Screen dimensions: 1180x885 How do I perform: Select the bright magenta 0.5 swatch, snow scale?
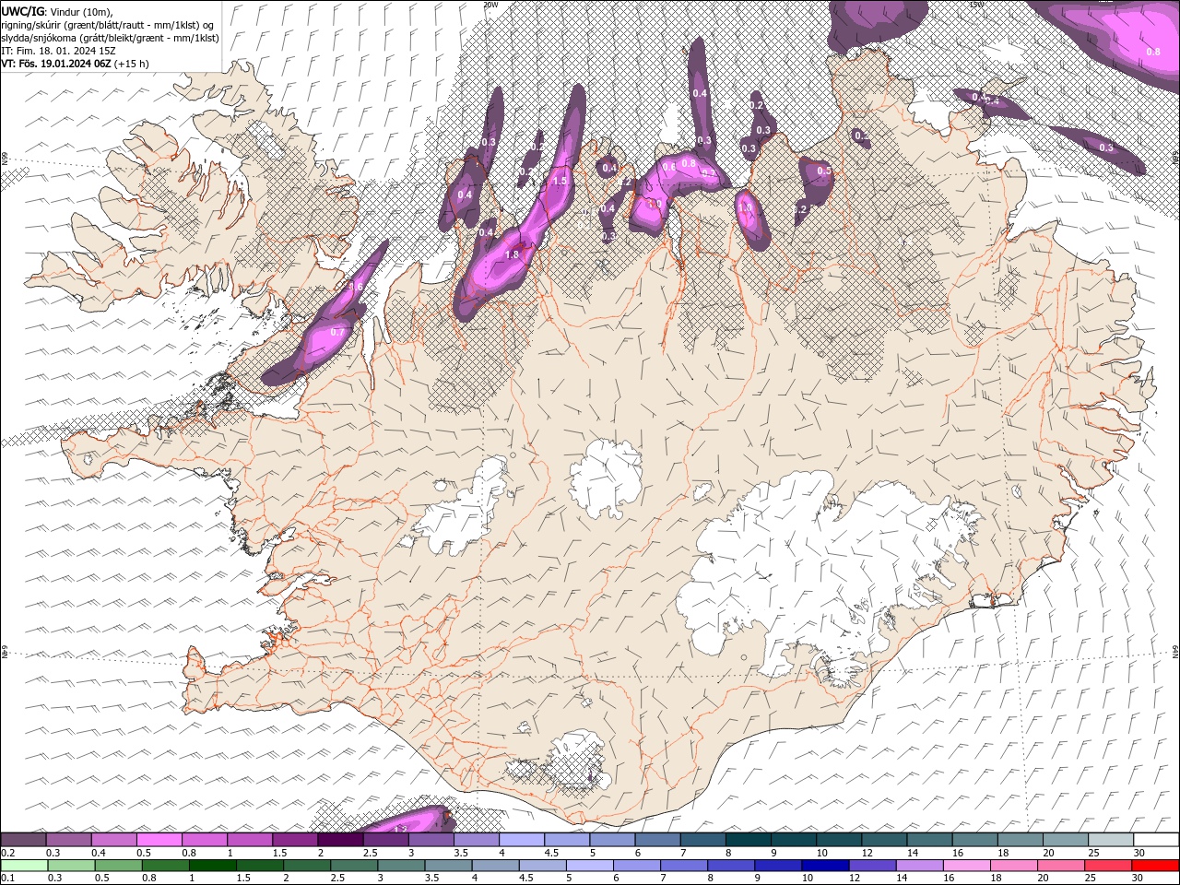[159, 840]
